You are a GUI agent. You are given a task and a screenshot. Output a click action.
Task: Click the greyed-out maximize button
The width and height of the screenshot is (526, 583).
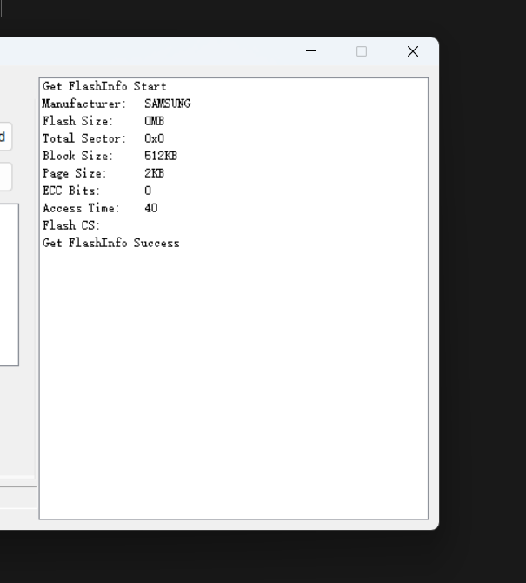[x=362, y=51]
